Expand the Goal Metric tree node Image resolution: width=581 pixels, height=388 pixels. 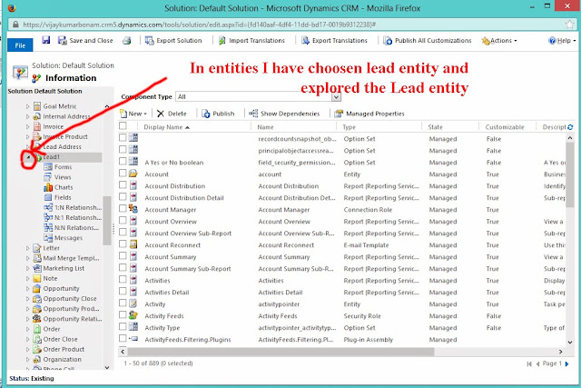(x=28, y=106)
